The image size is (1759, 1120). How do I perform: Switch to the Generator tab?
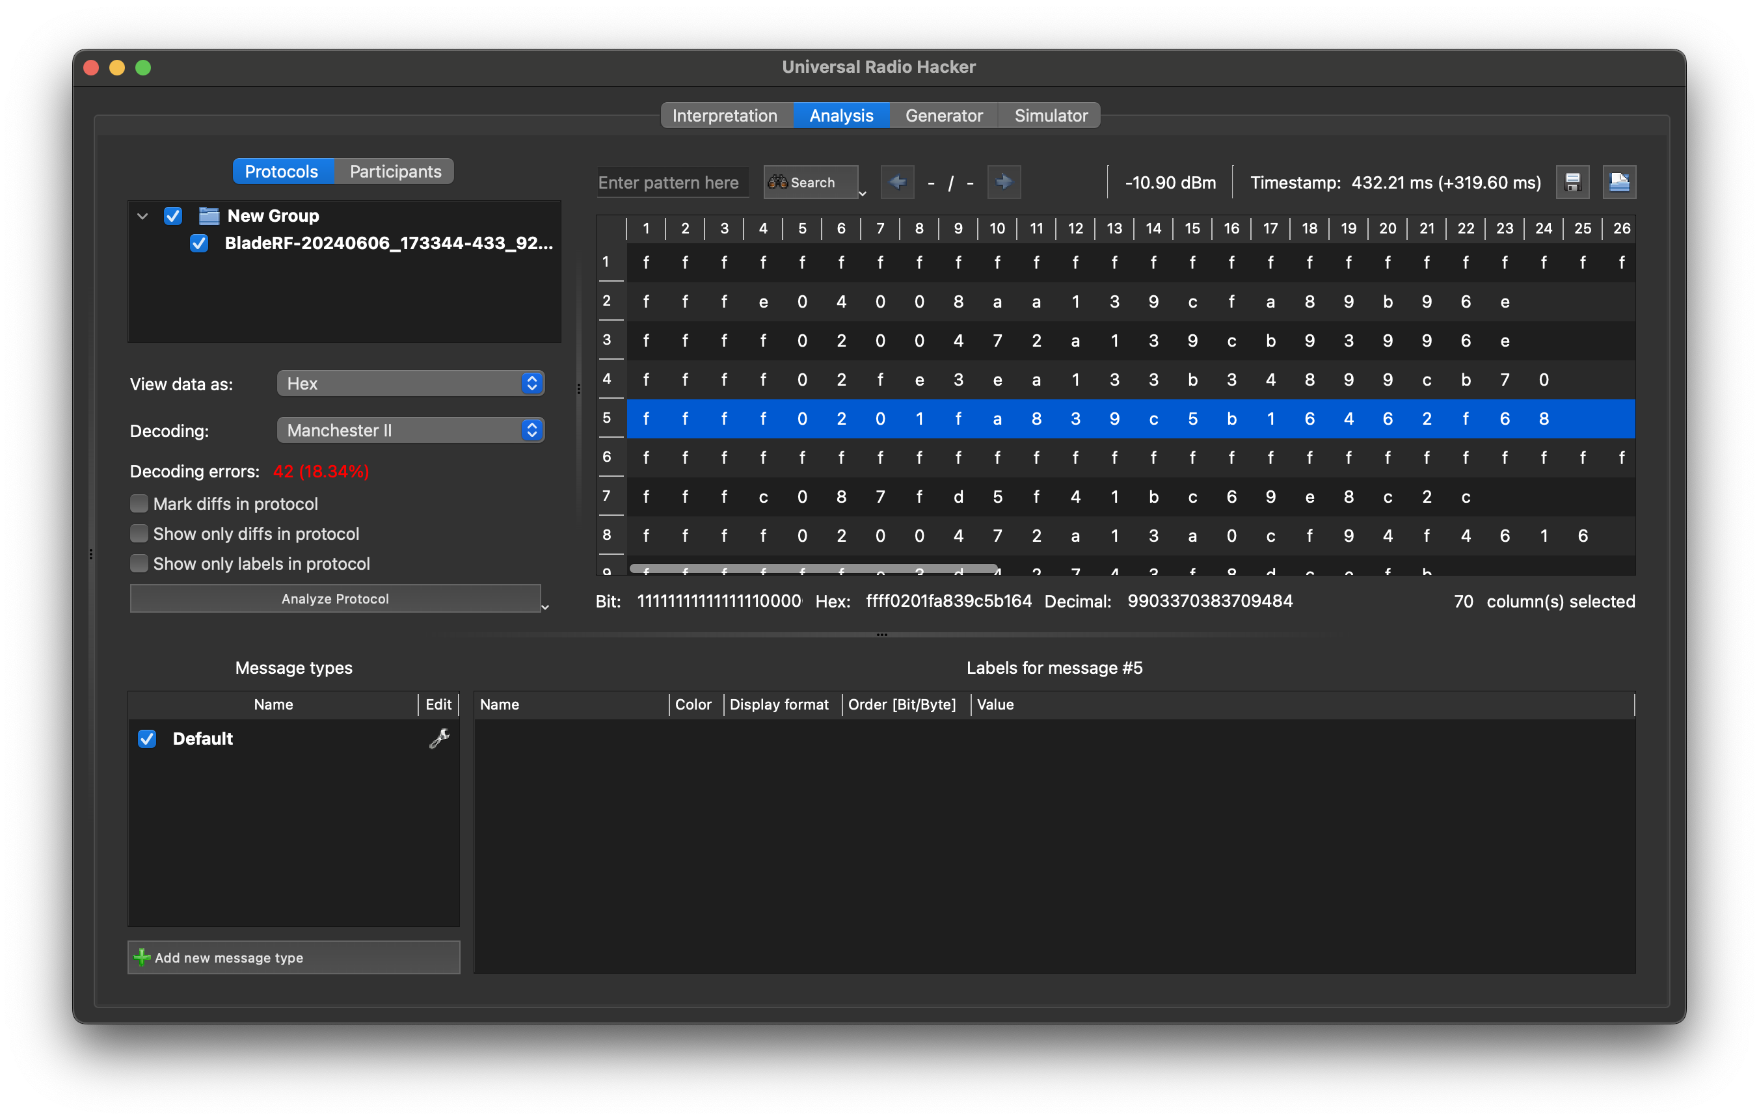click(943, 115)
